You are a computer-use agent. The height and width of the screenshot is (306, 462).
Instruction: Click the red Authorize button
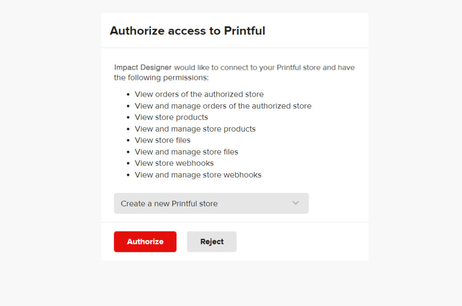coord(145,241)
